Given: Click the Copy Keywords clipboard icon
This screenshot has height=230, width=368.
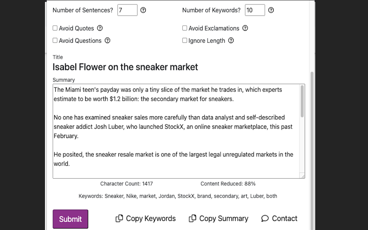Looking at the screenshot, I should (x=119, y=218).
